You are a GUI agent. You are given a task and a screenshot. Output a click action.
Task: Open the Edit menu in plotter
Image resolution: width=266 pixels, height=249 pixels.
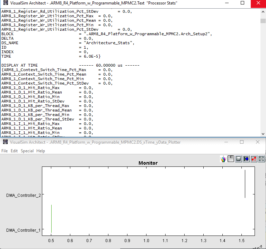click(14, 151)
